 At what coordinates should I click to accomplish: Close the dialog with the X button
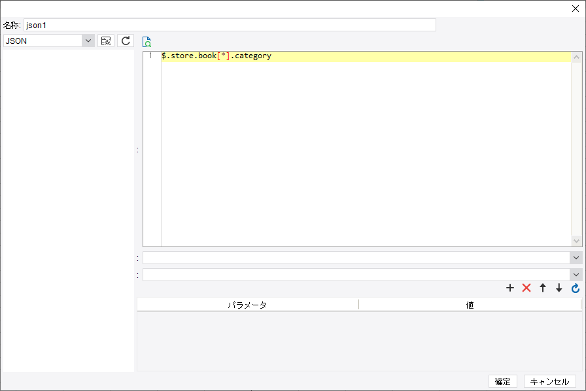tap(575, 8)
